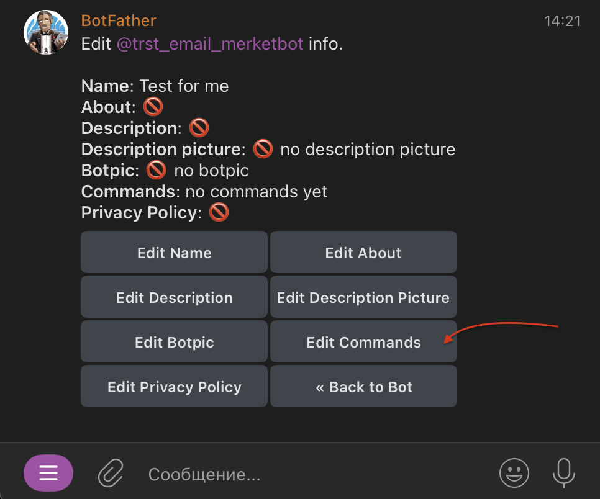The image size is (600, 499).
Task: Go back with « Back to Bot
Action: [363, 387]
